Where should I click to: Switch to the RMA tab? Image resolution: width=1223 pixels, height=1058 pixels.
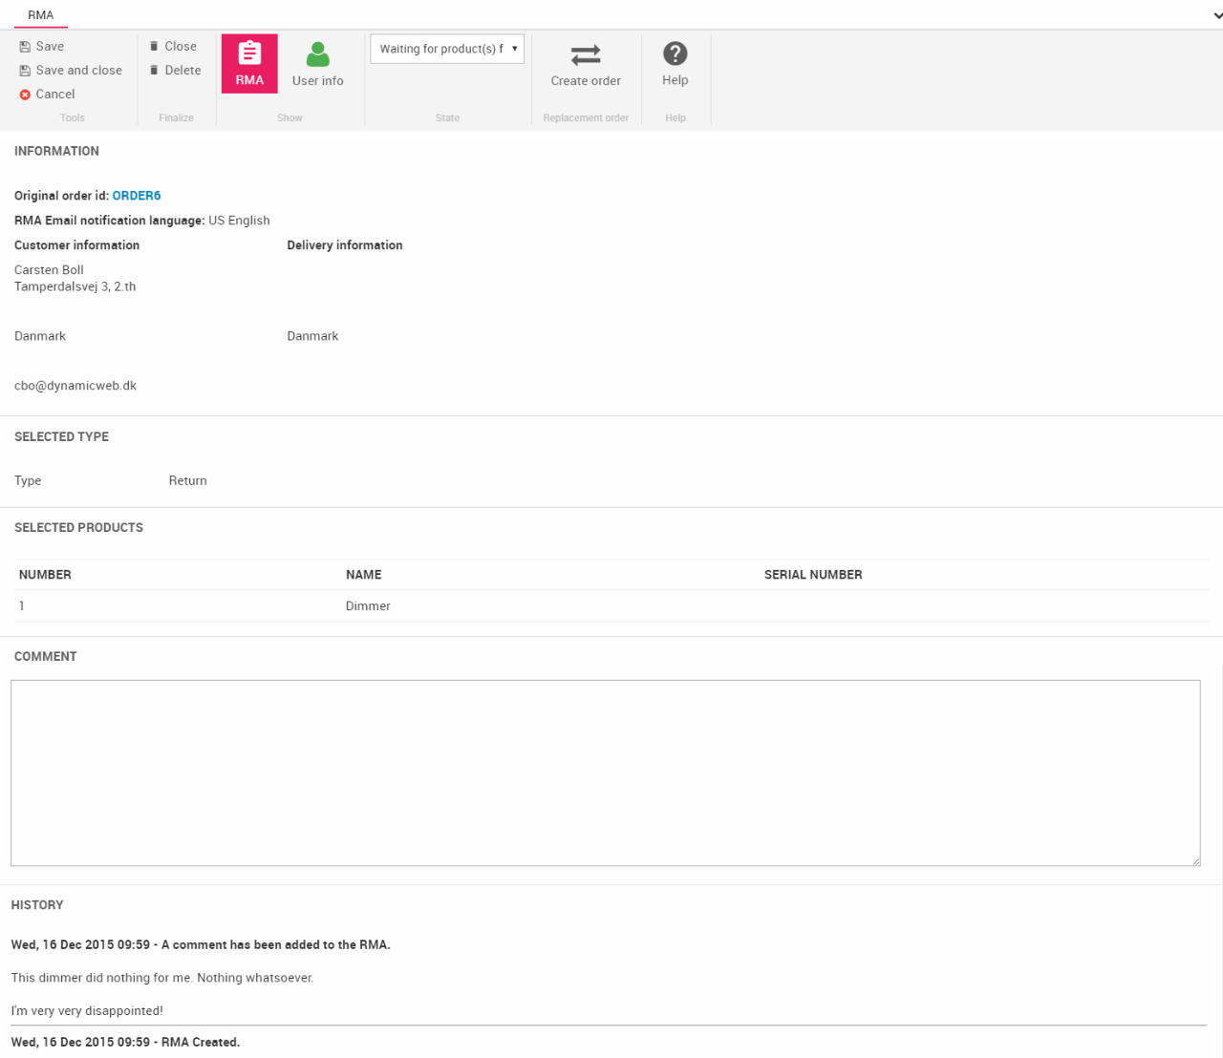40,15
